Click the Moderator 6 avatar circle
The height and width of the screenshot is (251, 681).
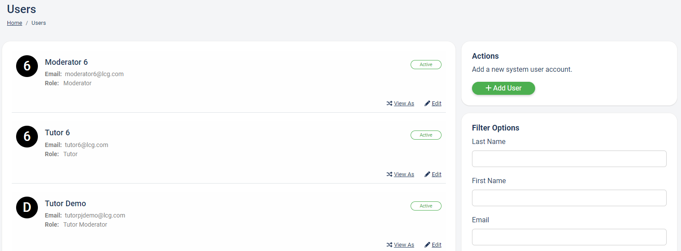[27, 66]
